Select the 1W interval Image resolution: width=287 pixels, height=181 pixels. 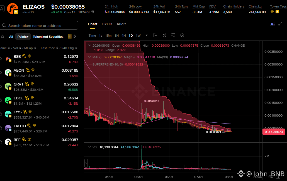point(138,36)
